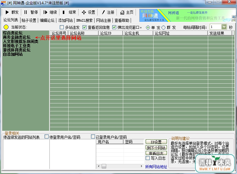Open the 网站注册 tab
Image resolution: width=237 pixels, height=174 pixels.
tap(103, 20)
